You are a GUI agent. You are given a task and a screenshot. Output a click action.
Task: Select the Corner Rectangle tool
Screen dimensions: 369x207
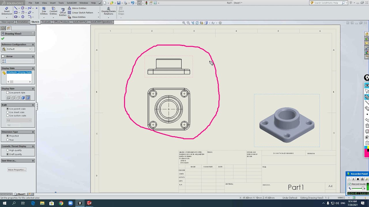point(16,12)
